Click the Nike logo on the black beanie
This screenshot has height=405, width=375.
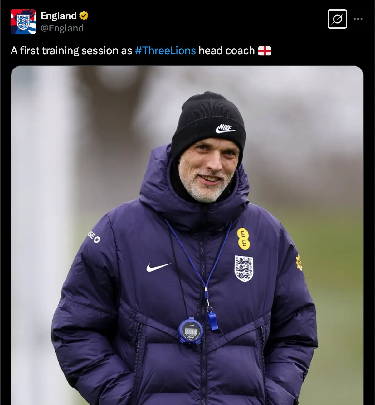[225, 127]
